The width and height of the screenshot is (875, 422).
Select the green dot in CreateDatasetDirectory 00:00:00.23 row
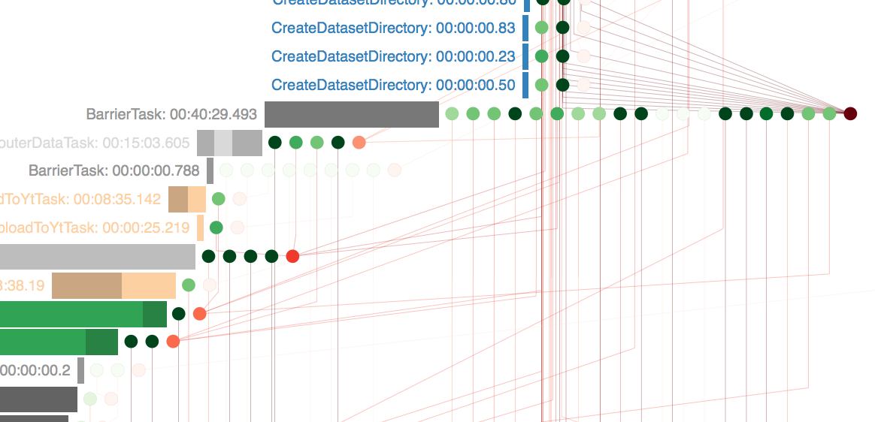(541, 56)
